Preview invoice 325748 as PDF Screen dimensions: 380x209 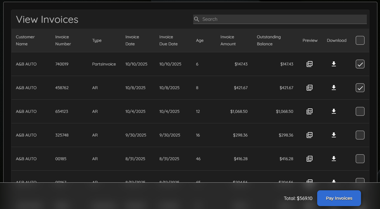click(x=310, y=135)
